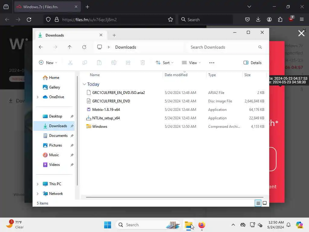Click File Explorer taskbar icon
309x232 pixels.
tap(189, 225)
